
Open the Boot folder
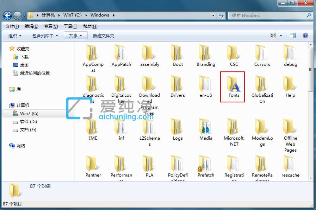(178, 56)
